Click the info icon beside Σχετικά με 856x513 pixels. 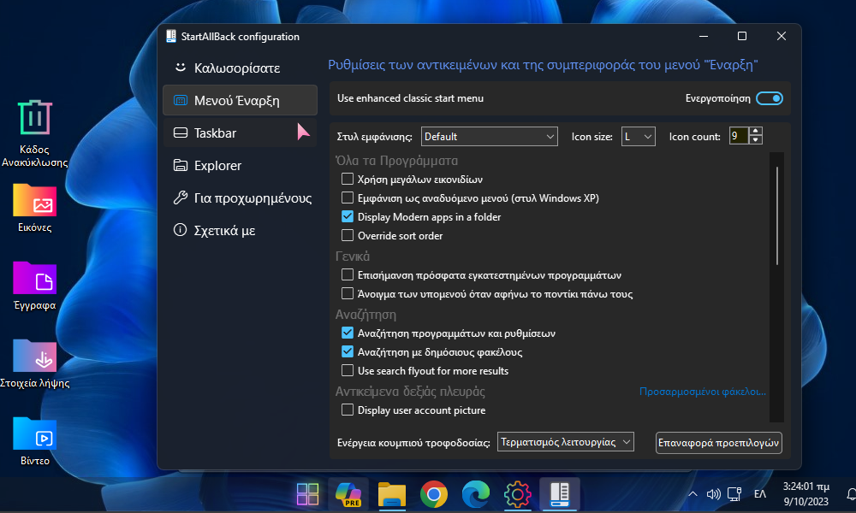(180, 230)
